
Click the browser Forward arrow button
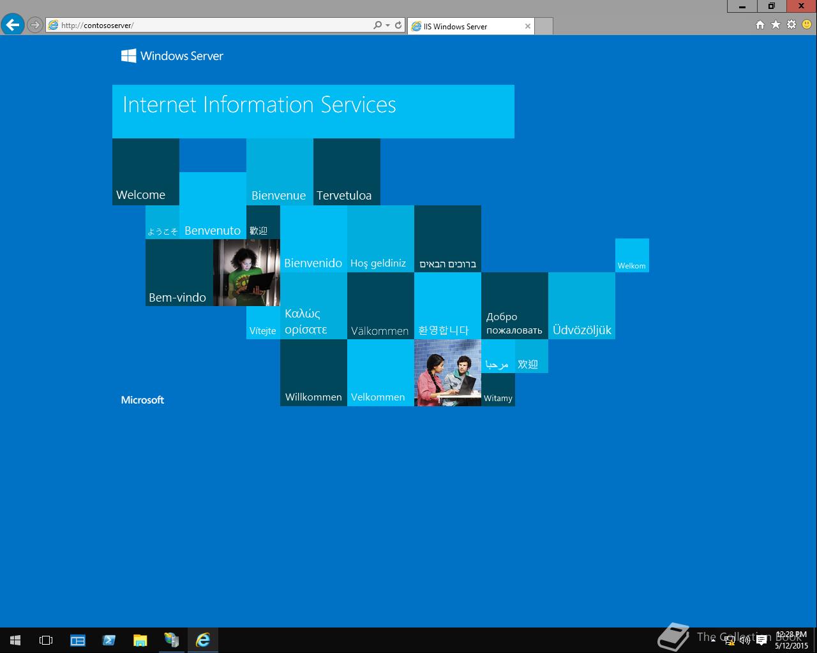pyautogui.click(x=35, y=26)
